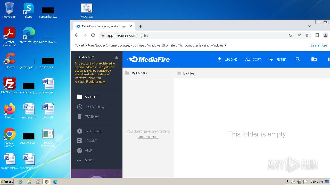Click the manyhtml.jpg desktop file
This screenshot has height=185, width=330.
tap(29, 88)
